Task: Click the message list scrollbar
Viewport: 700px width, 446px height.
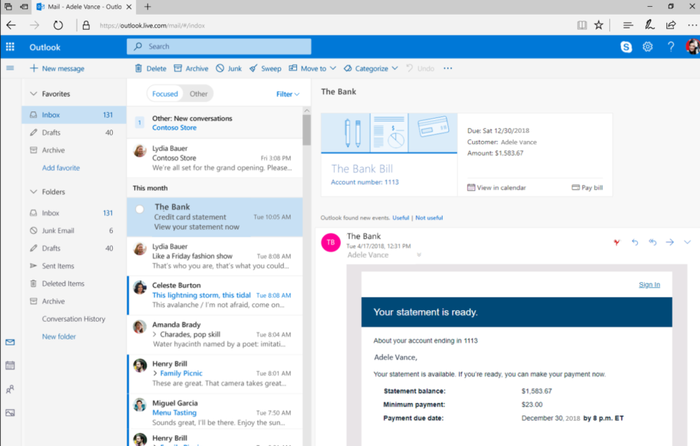Action: [306, 130]
